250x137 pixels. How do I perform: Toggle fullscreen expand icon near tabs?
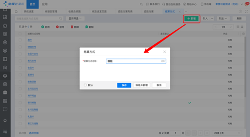(x=246, y=11)
